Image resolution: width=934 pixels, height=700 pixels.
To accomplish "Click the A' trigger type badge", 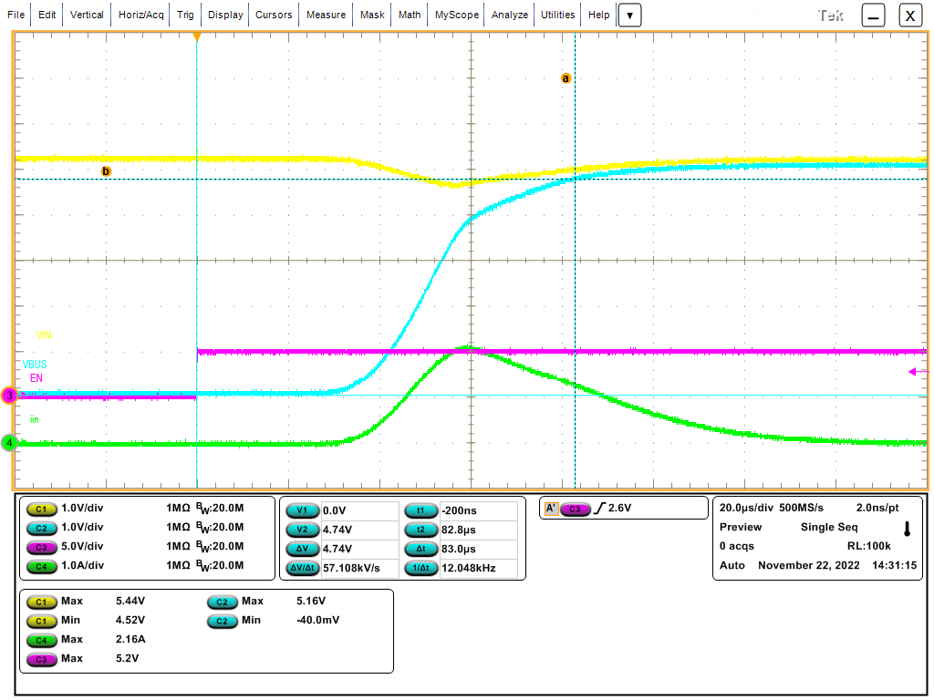I will coord(550,509).
